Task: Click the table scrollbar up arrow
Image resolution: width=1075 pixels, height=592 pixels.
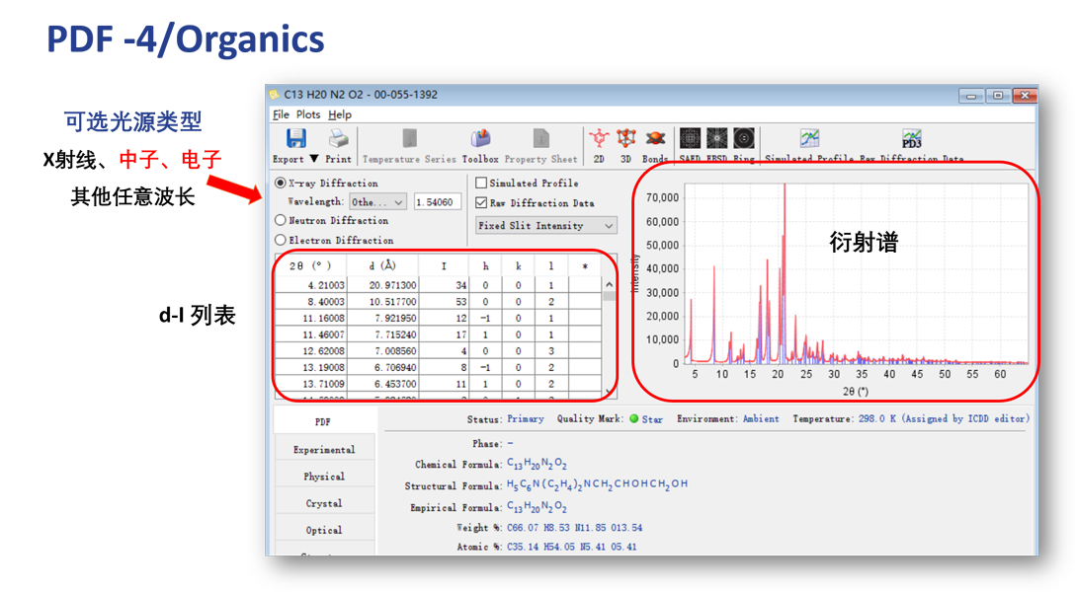Action: pos(610,284)
